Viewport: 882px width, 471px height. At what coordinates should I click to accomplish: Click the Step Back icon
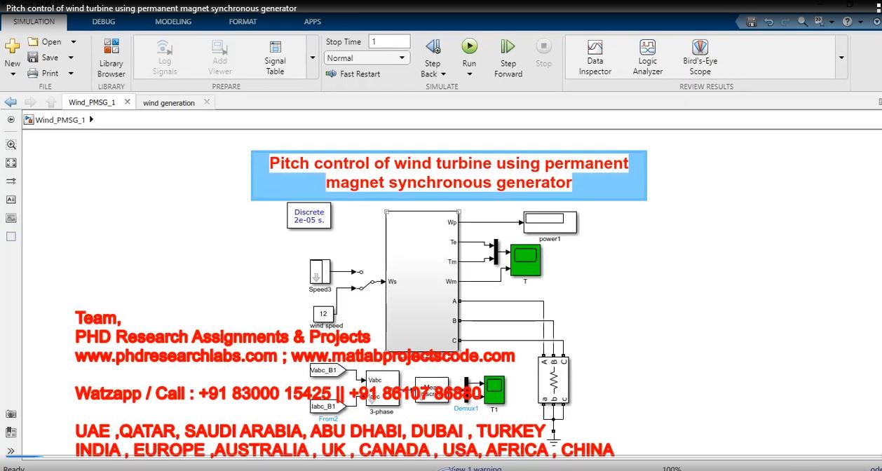click(433, 47)
